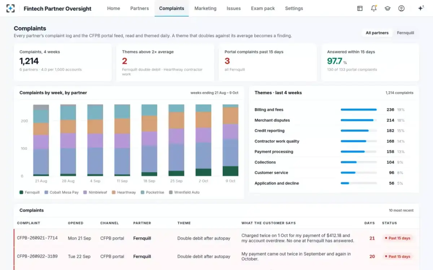Open the notifications bell

374,8
